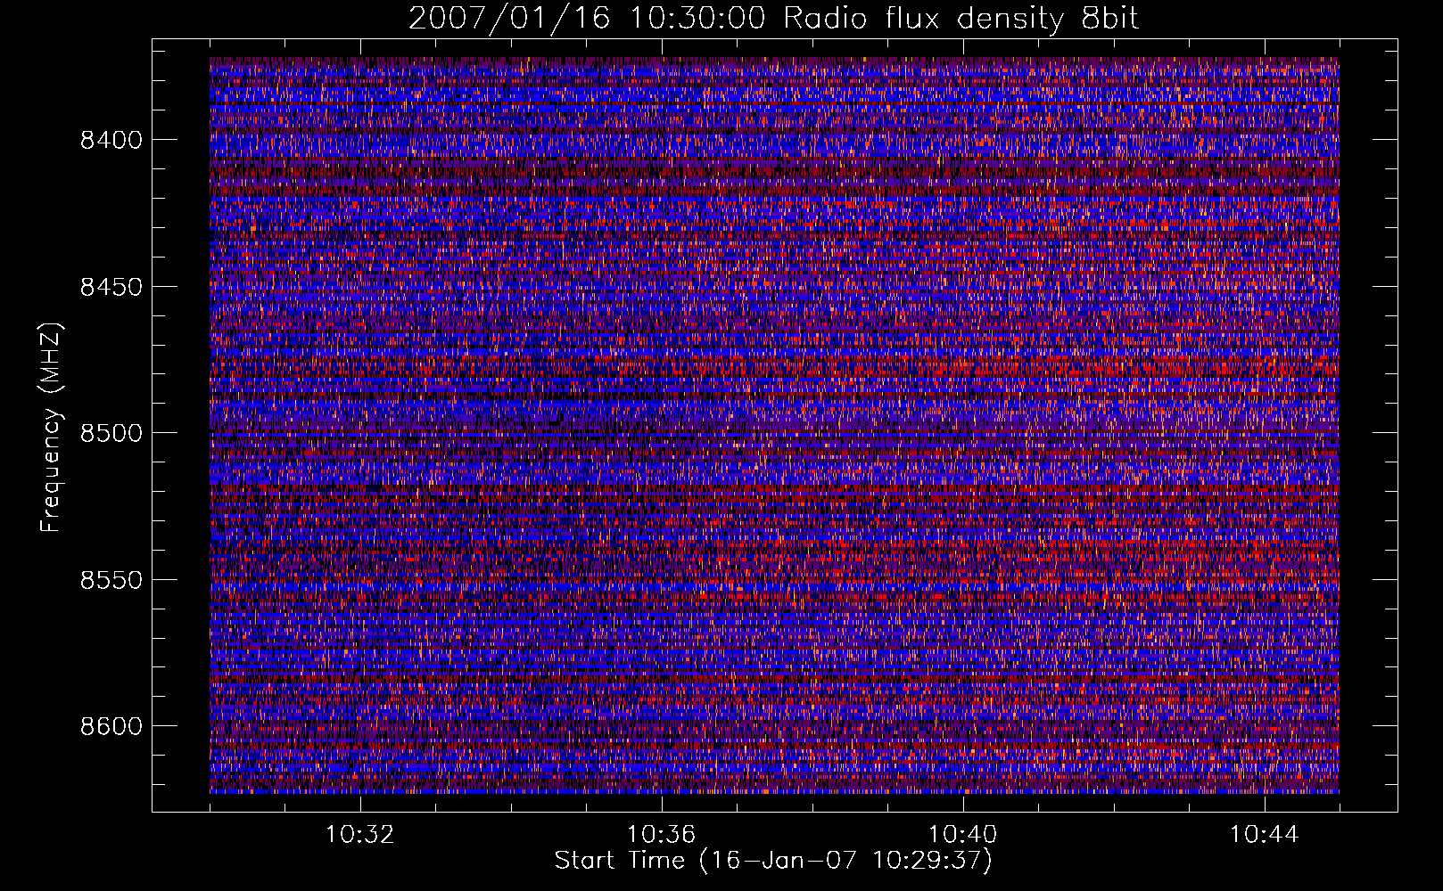This screenshot has width=1443, height=891.
Task: Click the 8600 frequency tick label
Action: click(111, 726)
